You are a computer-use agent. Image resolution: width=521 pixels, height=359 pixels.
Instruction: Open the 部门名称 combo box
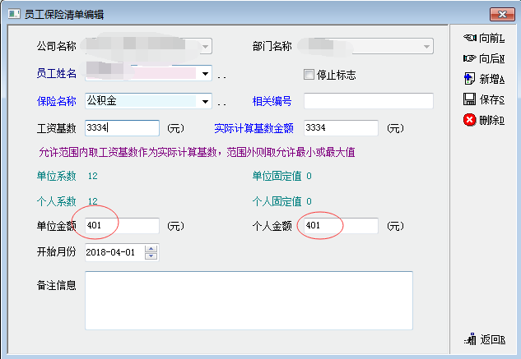(426, 47)
